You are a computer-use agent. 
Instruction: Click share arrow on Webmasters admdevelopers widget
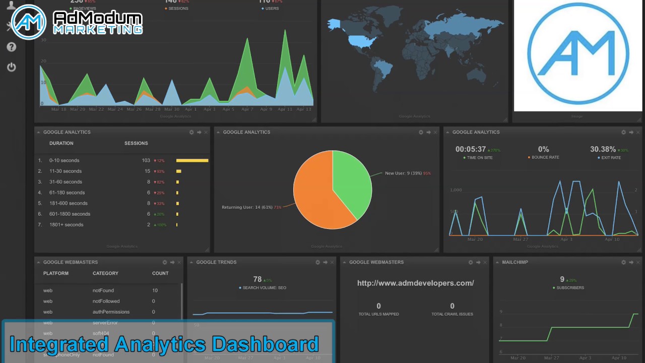(478, 262)
